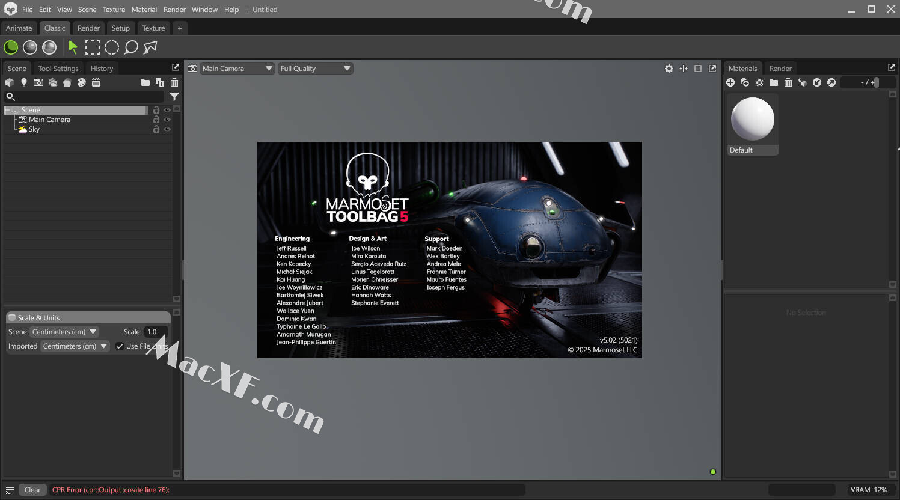
Task: Add a sky or fog cloud object
Action: [53, 82]
